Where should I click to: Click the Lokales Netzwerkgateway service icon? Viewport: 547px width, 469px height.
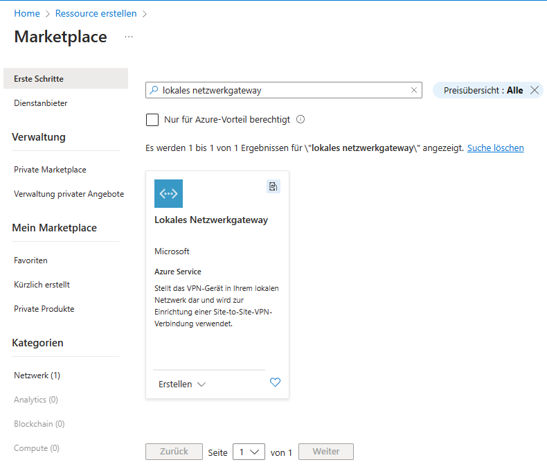[x=168, y=193]
